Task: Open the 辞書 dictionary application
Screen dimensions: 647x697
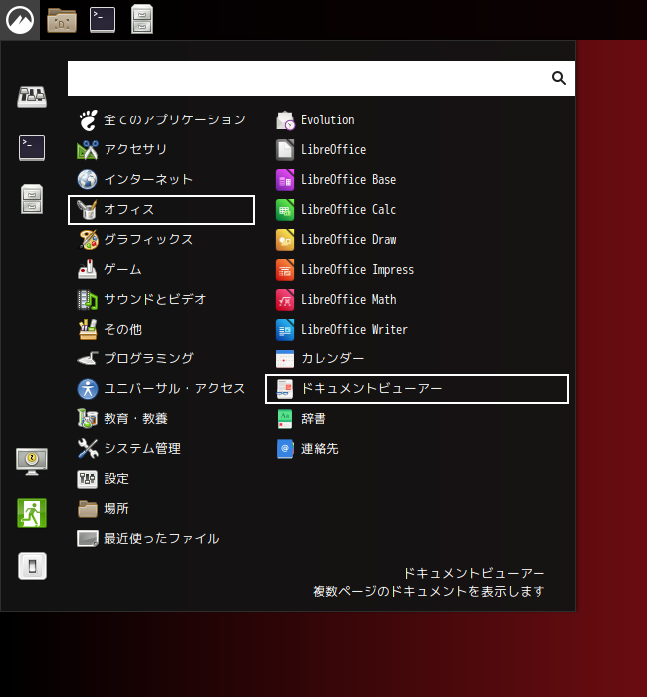Action: pos(417,419)
